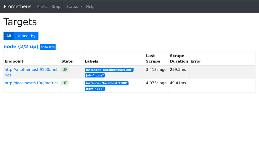Open the anotherhost:9100 metrics endpoint
Screen dimensions: 259x146
point(31,70)
